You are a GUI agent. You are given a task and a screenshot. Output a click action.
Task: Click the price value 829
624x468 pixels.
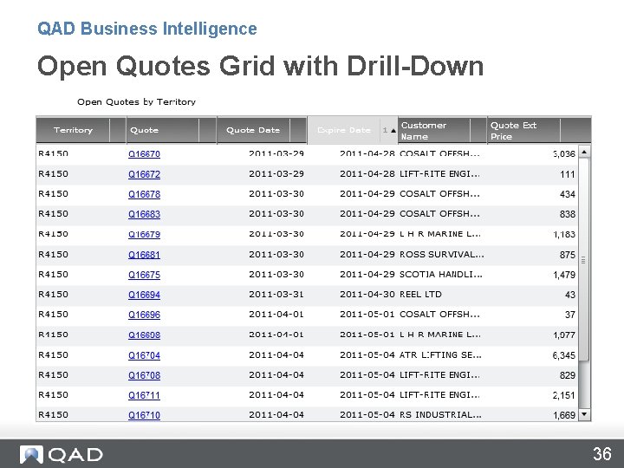(x=567, y=375)
